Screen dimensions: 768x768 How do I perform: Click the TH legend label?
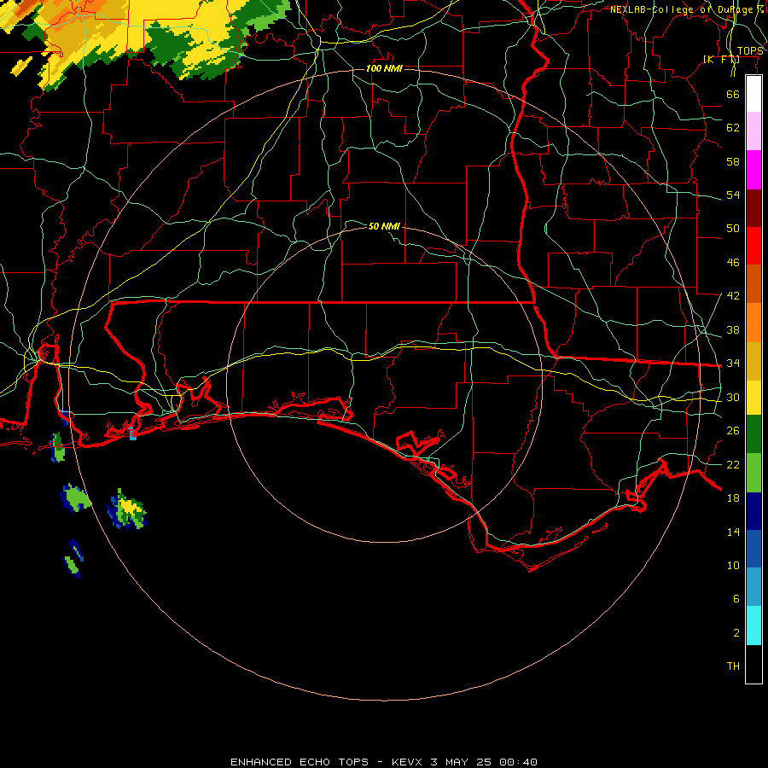coord(733,666)
